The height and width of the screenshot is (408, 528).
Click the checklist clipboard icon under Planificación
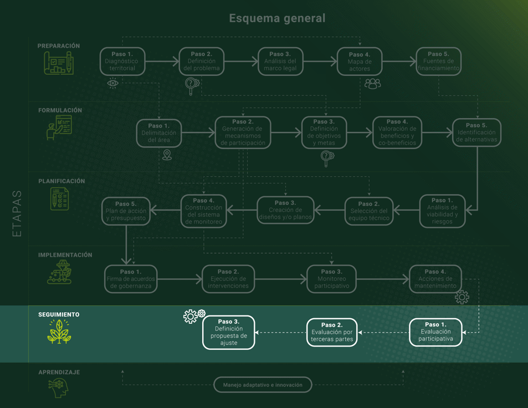click(59, 199)
